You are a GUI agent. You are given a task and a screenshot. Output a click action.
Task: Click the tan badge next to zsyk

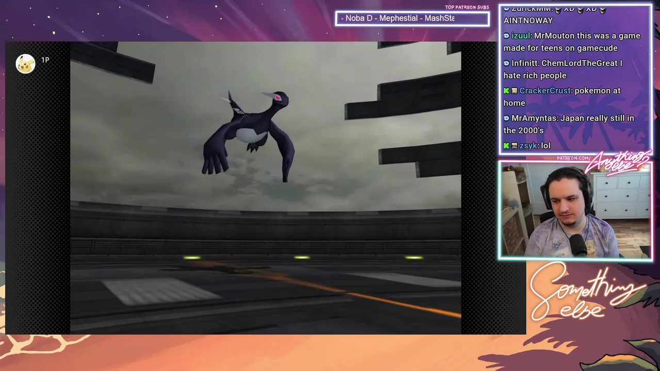click(514, 146)
